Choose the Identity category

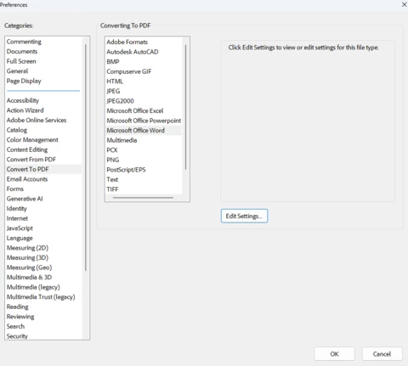[17, 209]
